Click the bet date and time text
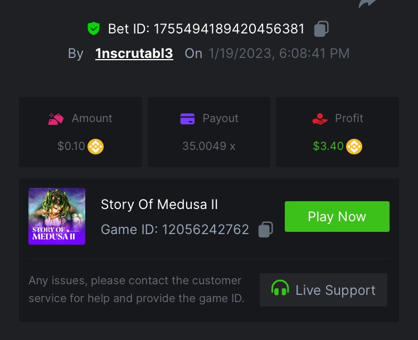 click(x=279, y=54)
